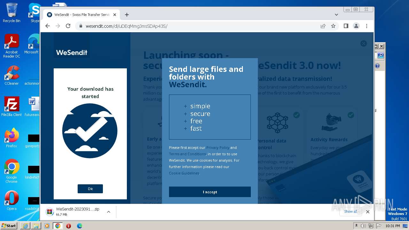Switch to Chrome in taskbar

click(58, 226)
